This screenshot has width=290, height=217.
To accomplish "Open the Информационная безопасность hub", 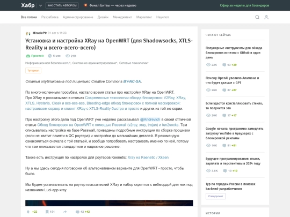I will (x=48, y=63).
